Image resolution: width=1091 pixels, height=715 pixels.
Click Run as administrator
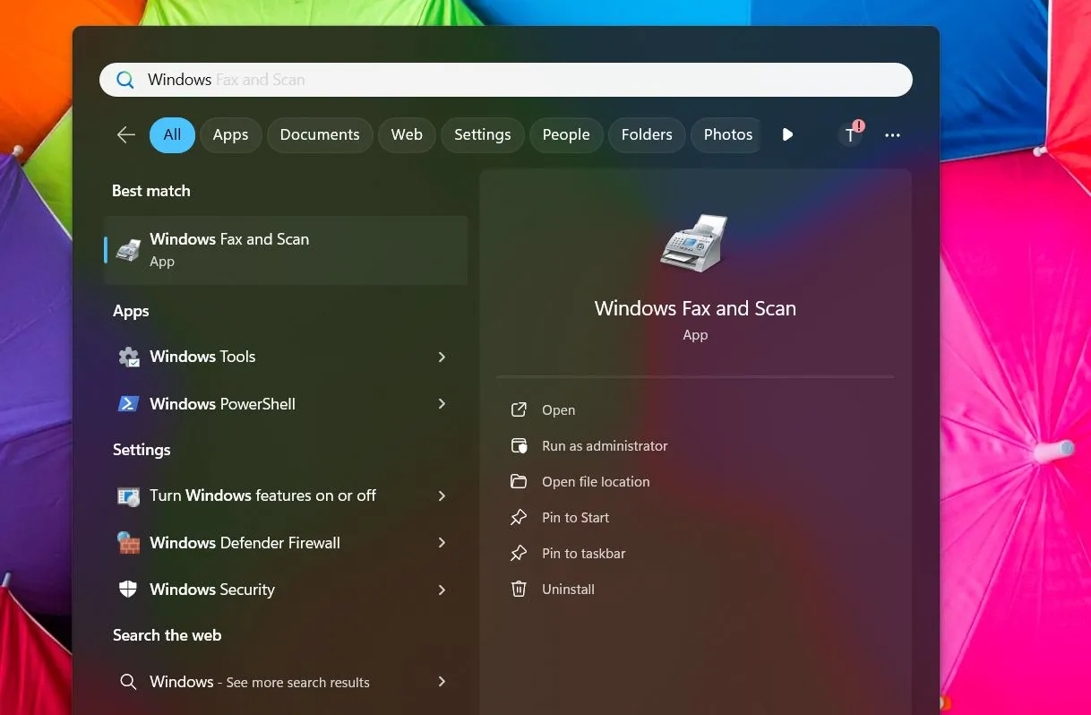tap(605, 445)
